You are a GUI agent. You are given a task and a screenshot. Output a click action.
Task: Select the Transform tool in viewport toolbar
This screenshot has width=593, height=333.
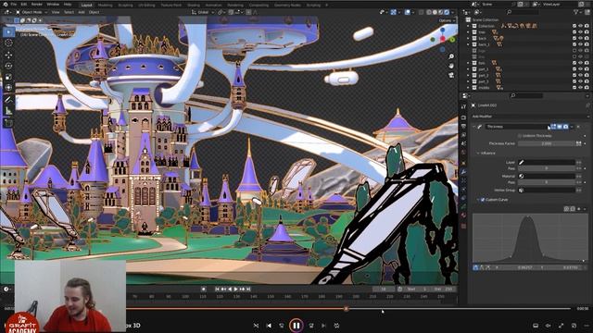tap(8, 88)
